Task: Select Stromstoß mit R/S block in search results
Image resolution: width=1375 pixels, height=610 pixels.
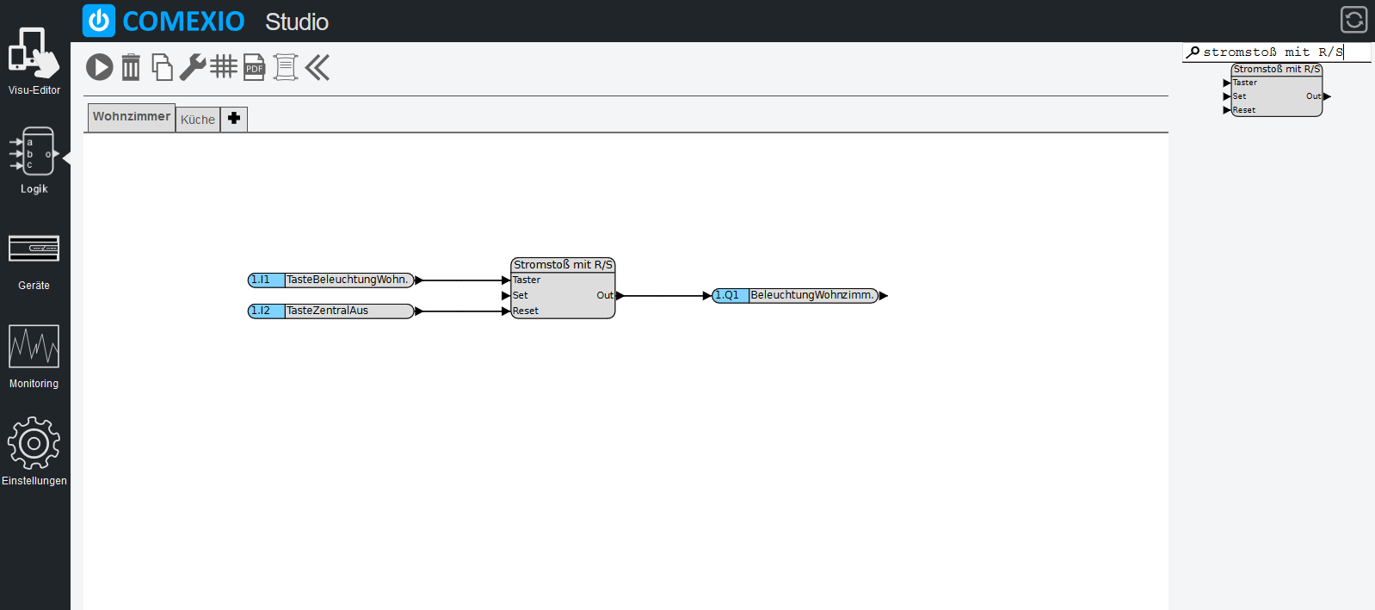Action: point(1277,89)
